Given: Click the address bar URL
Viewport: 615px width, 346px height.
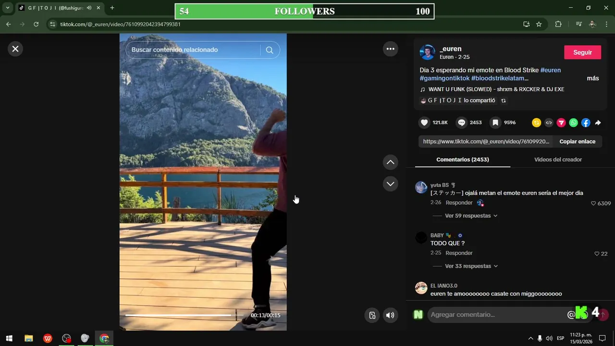Looking at the screenshot, I should pos(120,24).
